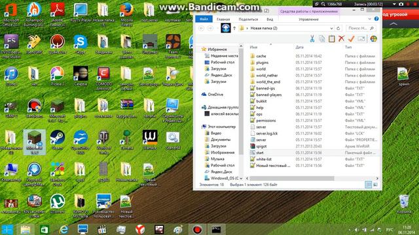
Task: Open the address bar history dropdown
Action: tap(331, 28)
